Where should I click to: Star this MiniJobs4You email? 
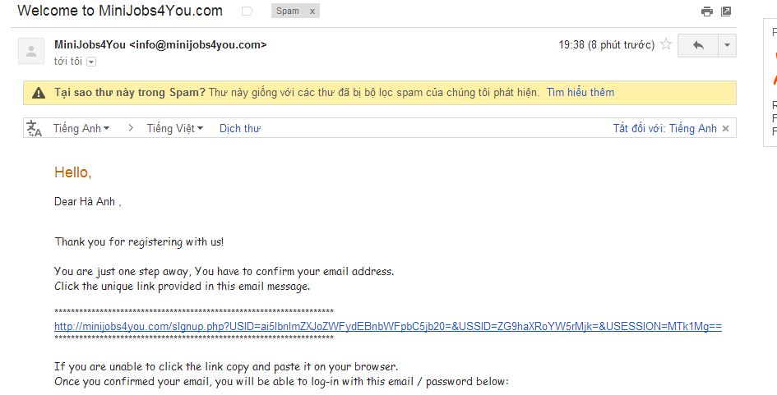pyautogui.click(x=667, y=44)
